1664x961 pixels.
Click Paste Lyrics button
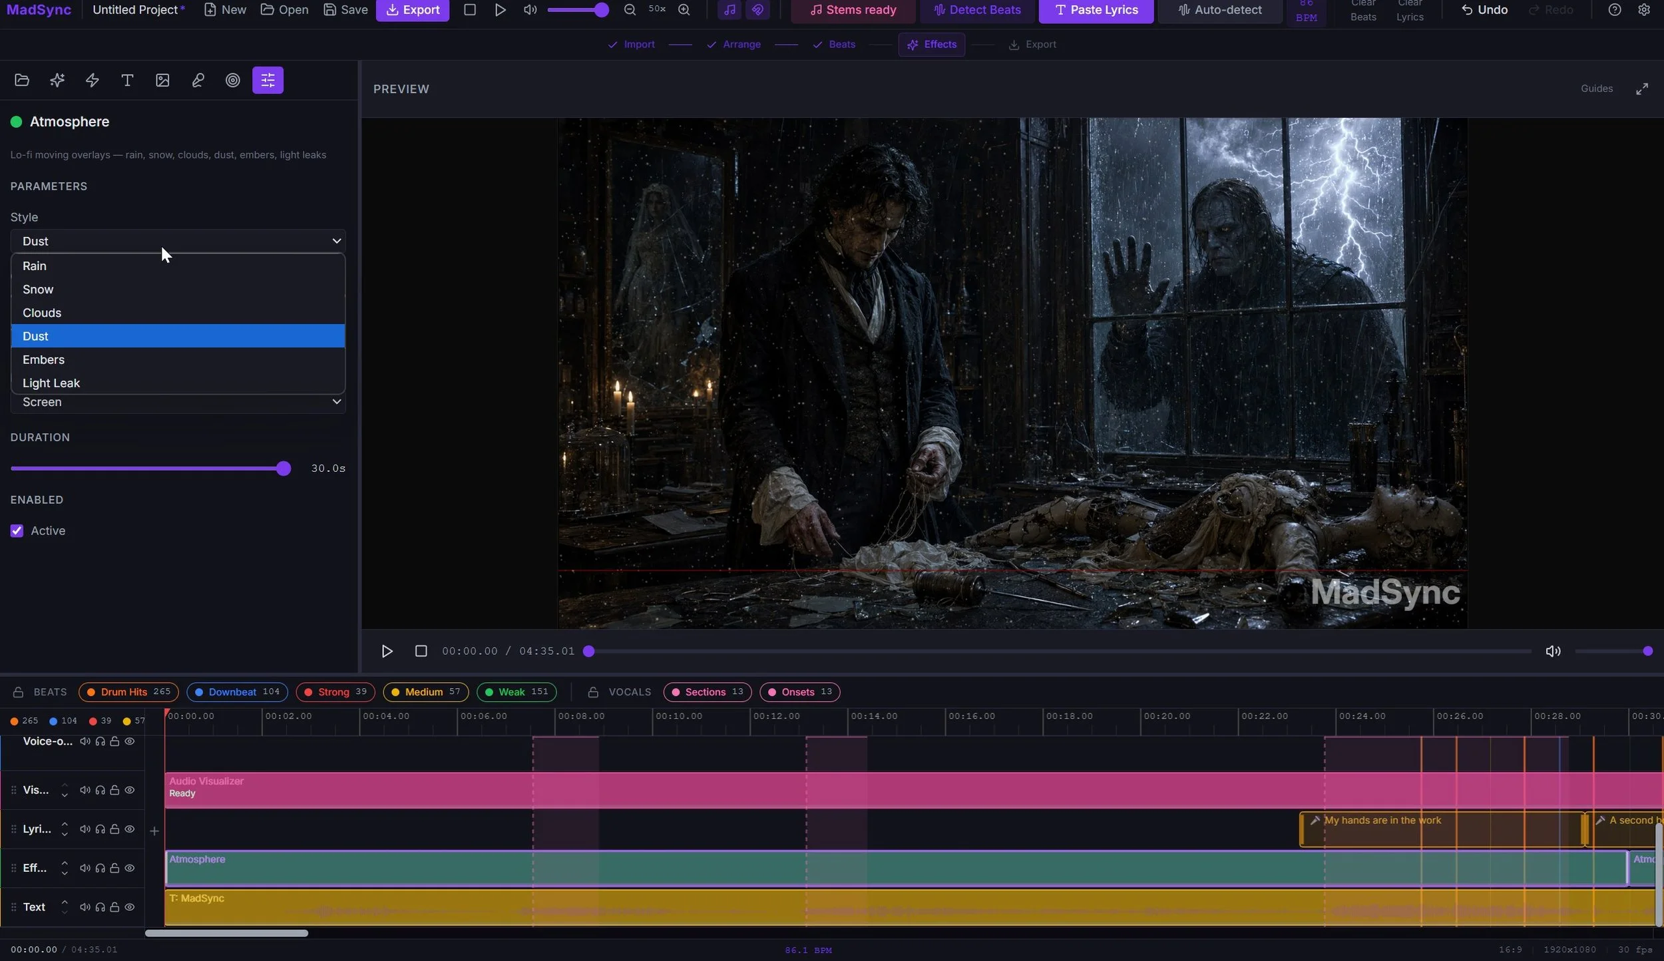point(1096,10)
